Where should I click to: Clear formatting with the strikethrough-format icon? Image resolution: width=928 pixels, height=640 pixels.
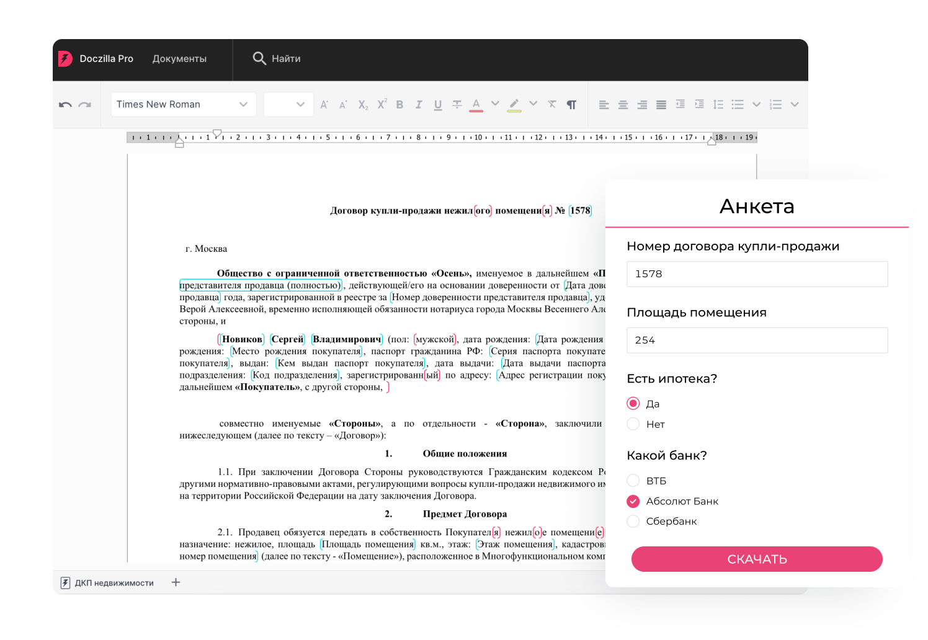pos(551,104)
